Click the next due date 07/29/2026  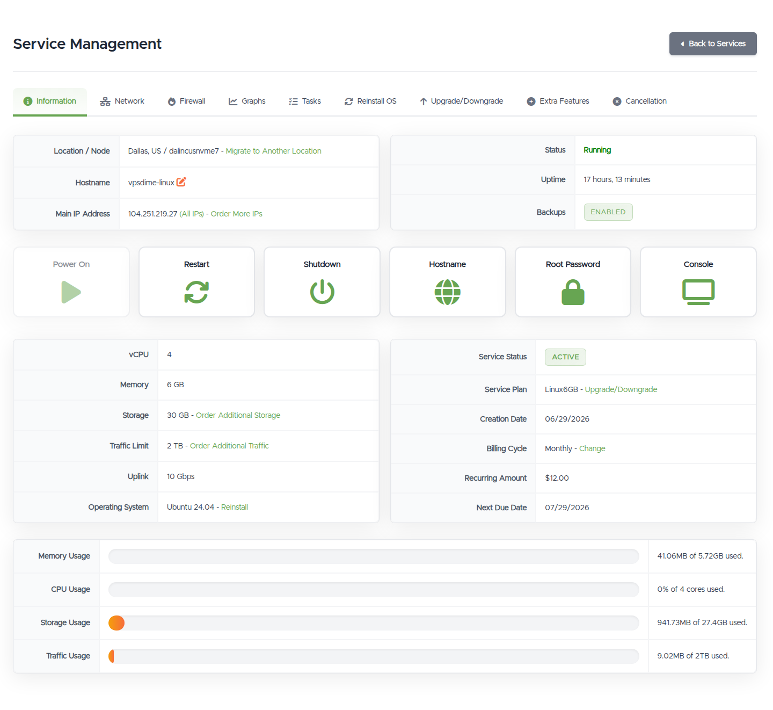pos(567,508)
